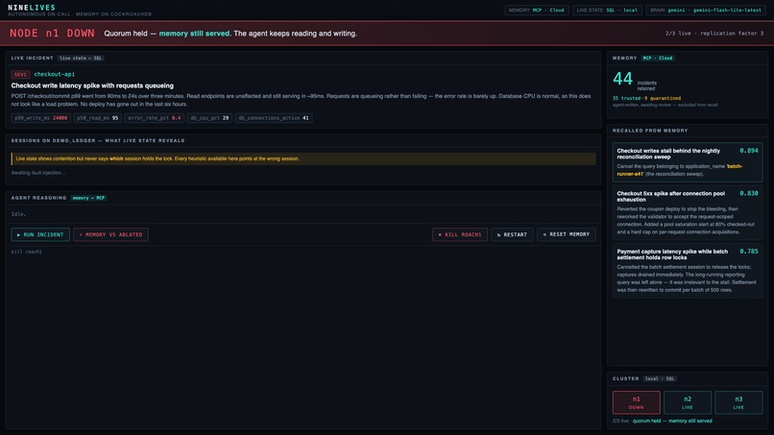
Task: Click the p99_write_ms 24000 metric chip
Action: pyautogui.click(x=41, y=118)
